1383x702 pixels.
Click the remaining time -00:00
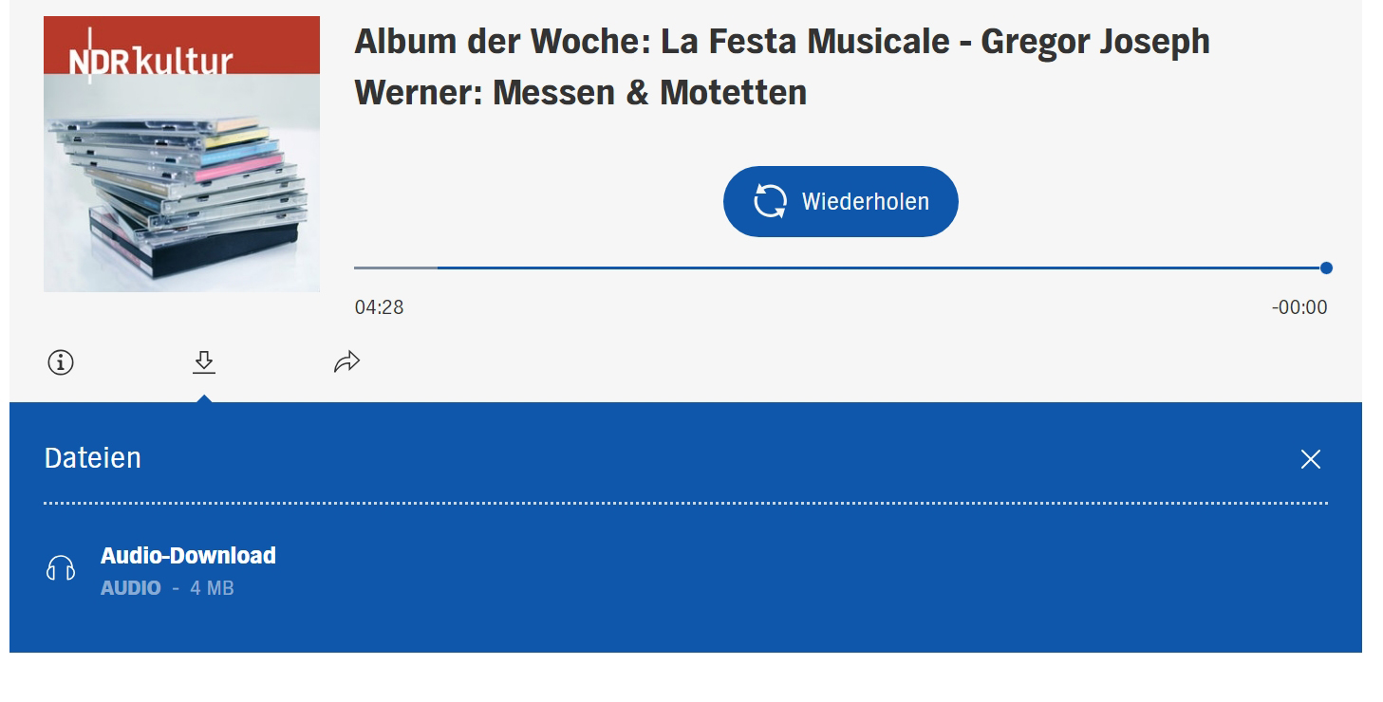coord(1299,307)
